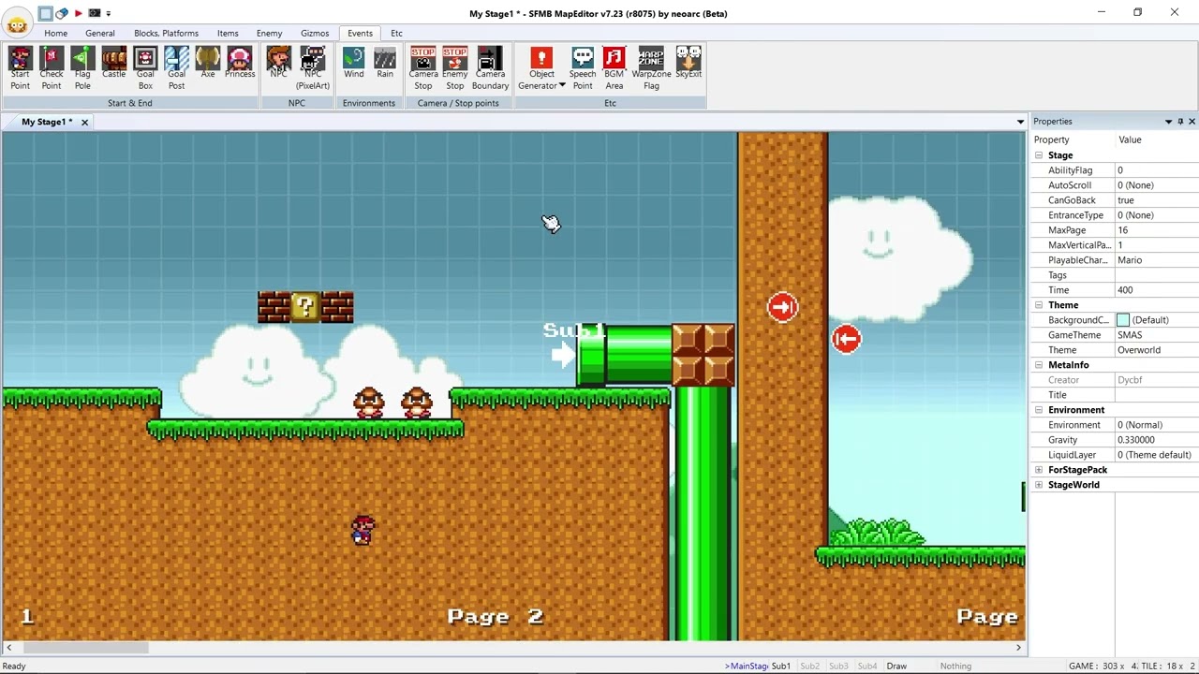Screen dimensions: 1199x674
Task: Open the General ribbon tab
Action: pos(100,33)
